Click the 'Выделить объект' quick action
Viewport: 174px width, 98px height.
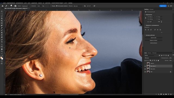point(153,40)
